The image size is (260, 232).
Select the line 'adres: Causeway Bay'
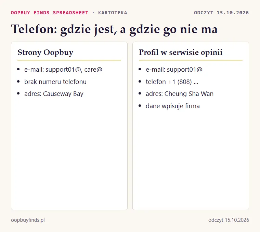coord(54,94)
